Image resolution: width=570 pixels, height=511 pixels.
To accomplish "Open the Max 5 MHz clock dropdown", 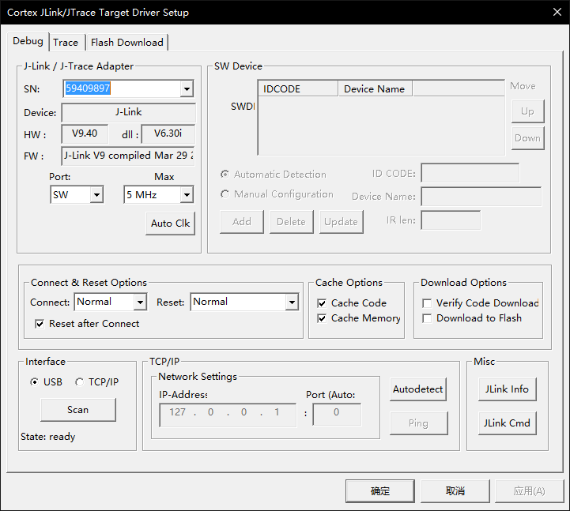I will click(187, 194).
